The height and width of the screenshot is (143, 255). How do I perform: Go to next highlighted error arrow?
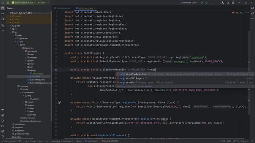[x=248, y=13]
